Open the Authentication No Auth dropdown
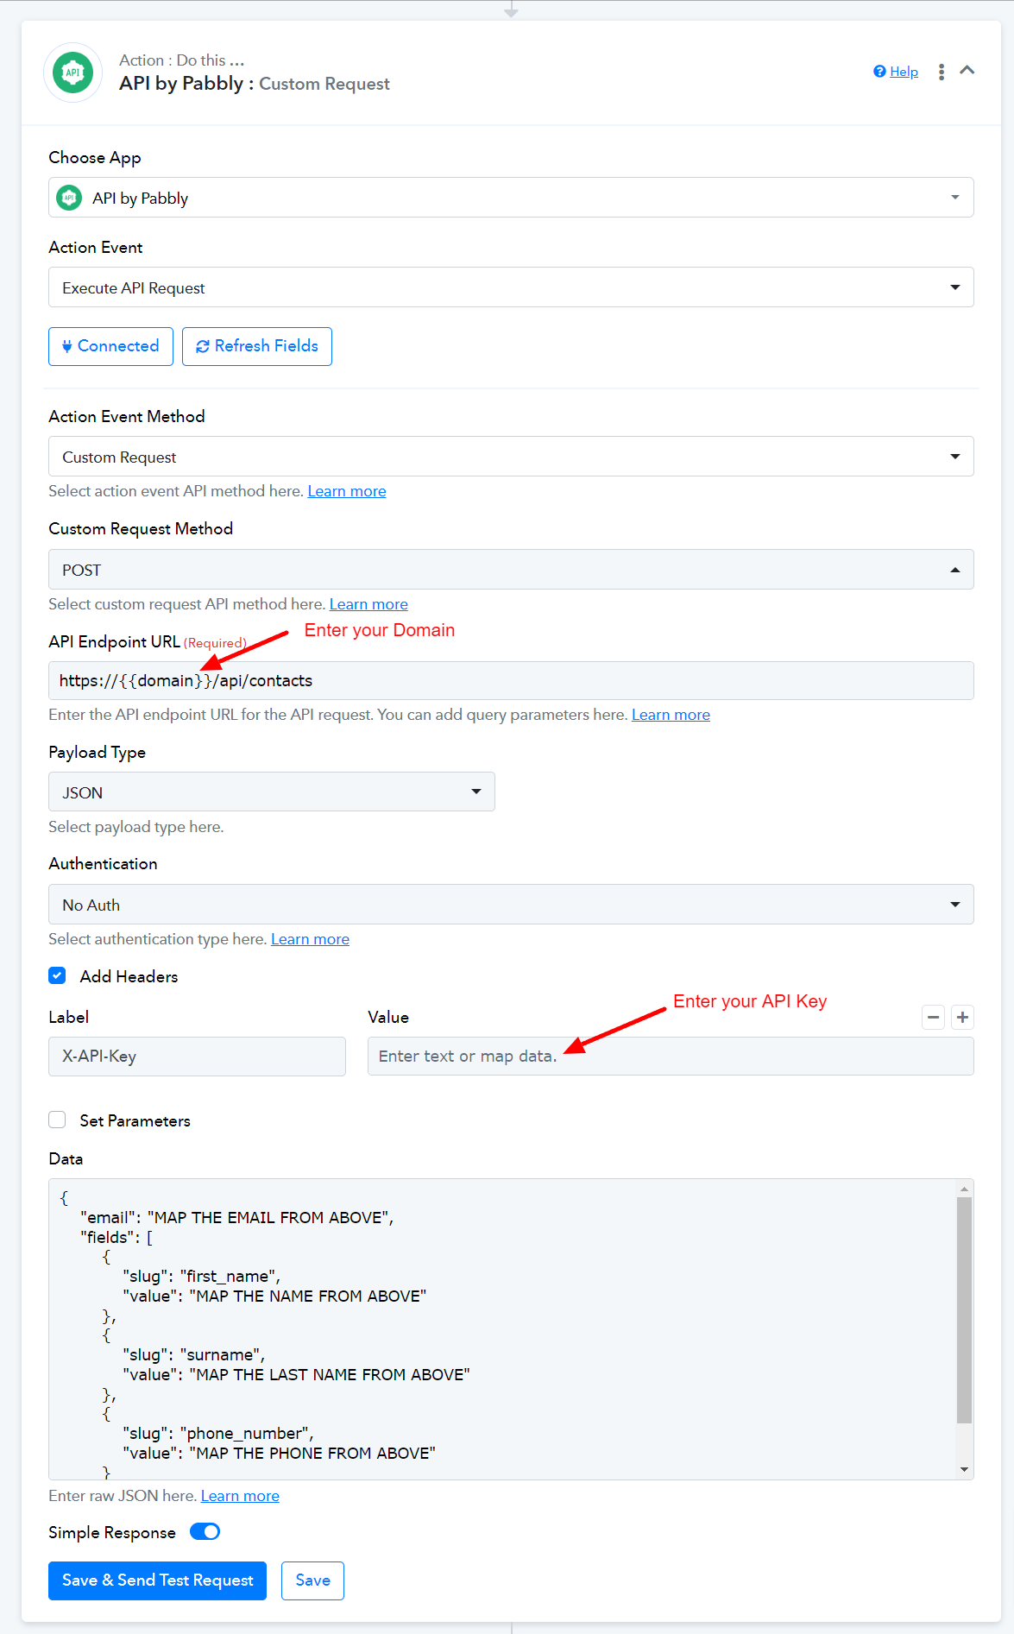The width and height of the screenshot is (1014, 1634). click(511, 905)
